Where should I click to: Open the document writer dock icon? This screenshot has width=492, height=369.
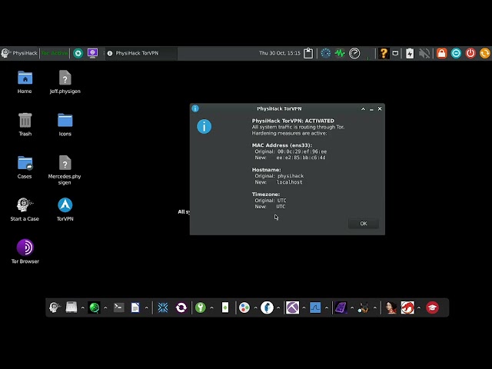point(135,307)
